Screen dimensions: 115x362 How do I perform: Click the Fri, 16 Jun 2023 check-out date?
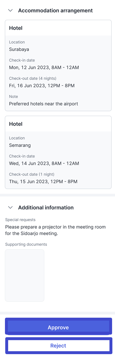(x=42, y=85)
